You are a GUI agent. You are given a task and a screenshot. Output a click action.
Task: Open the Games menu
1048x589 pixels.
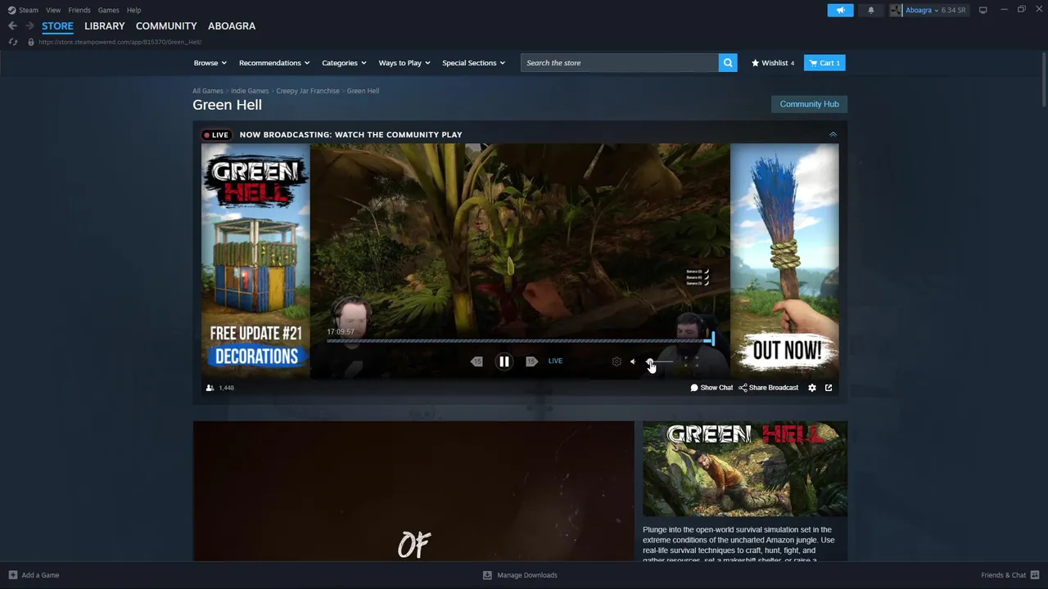pyautogui.click(x=108, y=10)
